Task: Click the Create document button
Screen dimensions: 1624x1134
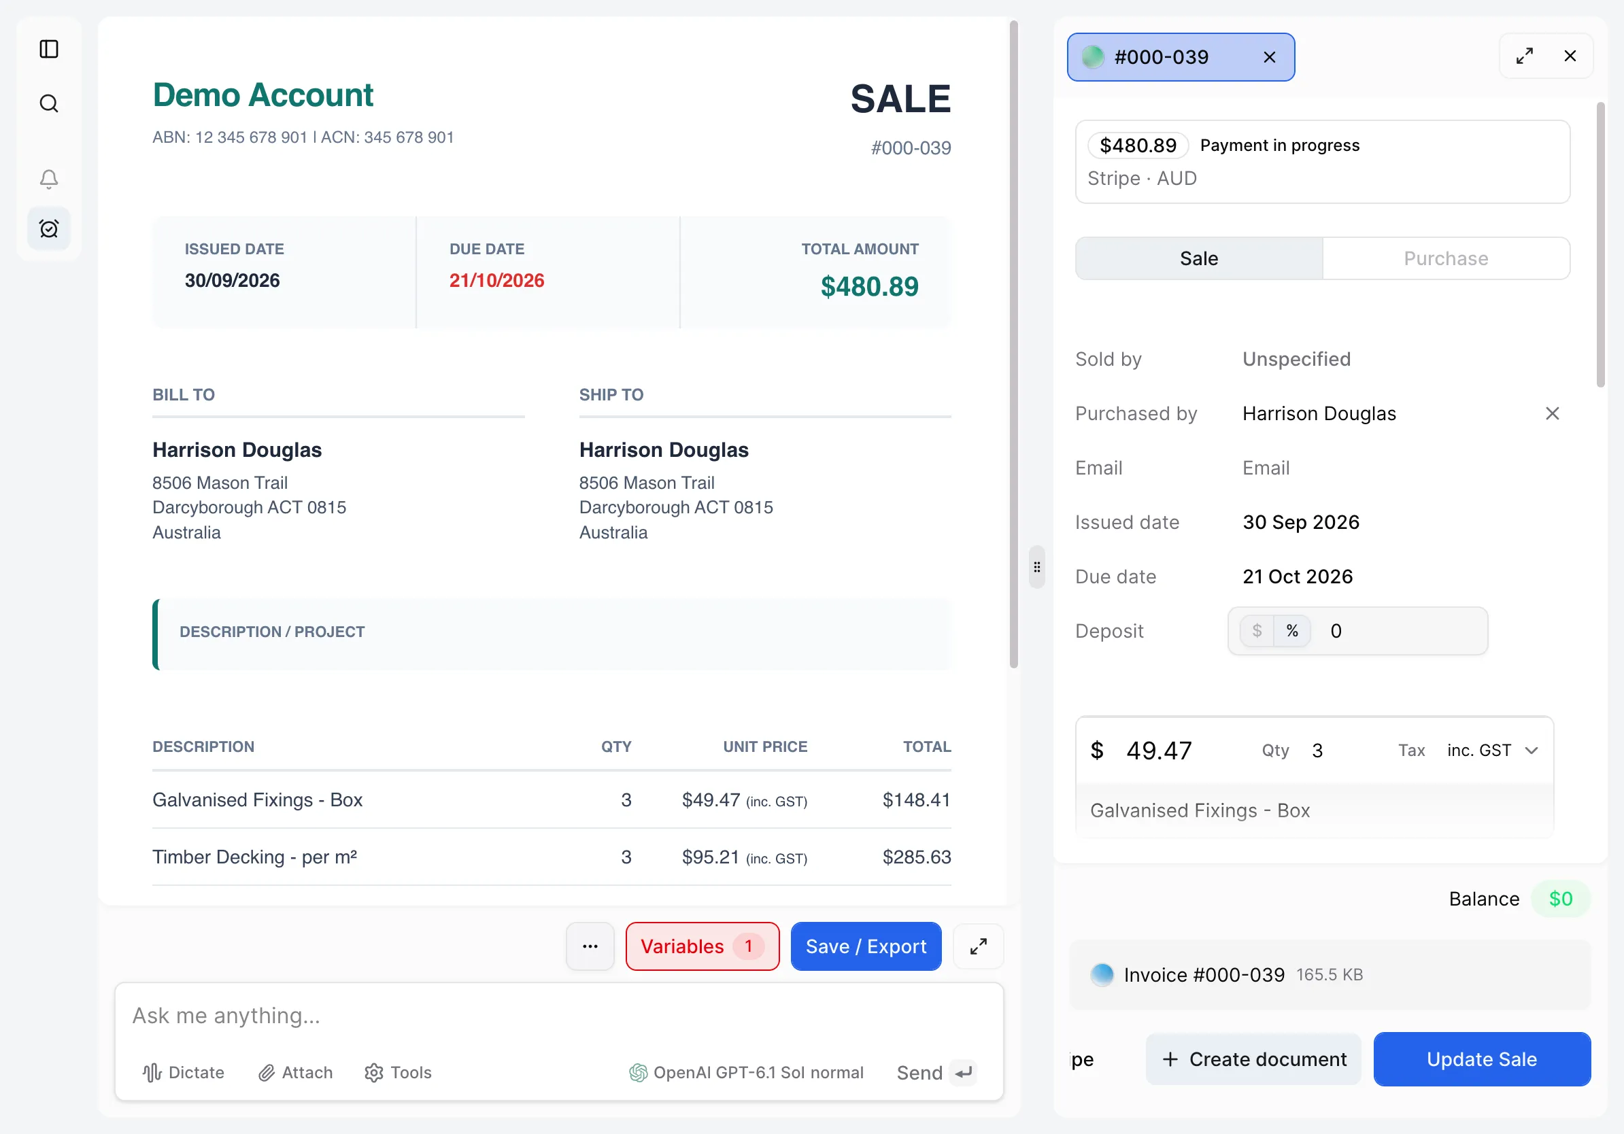Action: (x=1253, y=1059)
